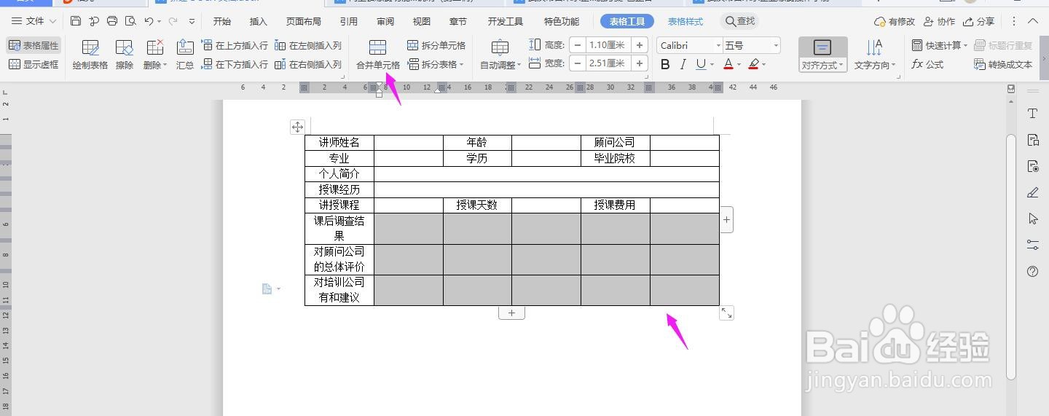
Task: Select the 绘制表格 draw table tool
Action: click(90, 55)
